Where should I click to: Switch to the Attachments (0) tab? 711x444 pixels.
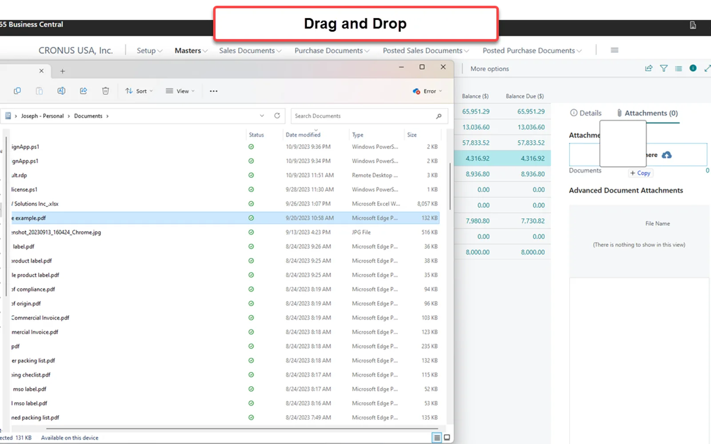(x=647, y=113)
